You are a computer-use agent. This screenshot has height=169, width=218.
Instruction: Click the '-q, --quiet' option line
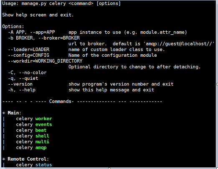23,78
